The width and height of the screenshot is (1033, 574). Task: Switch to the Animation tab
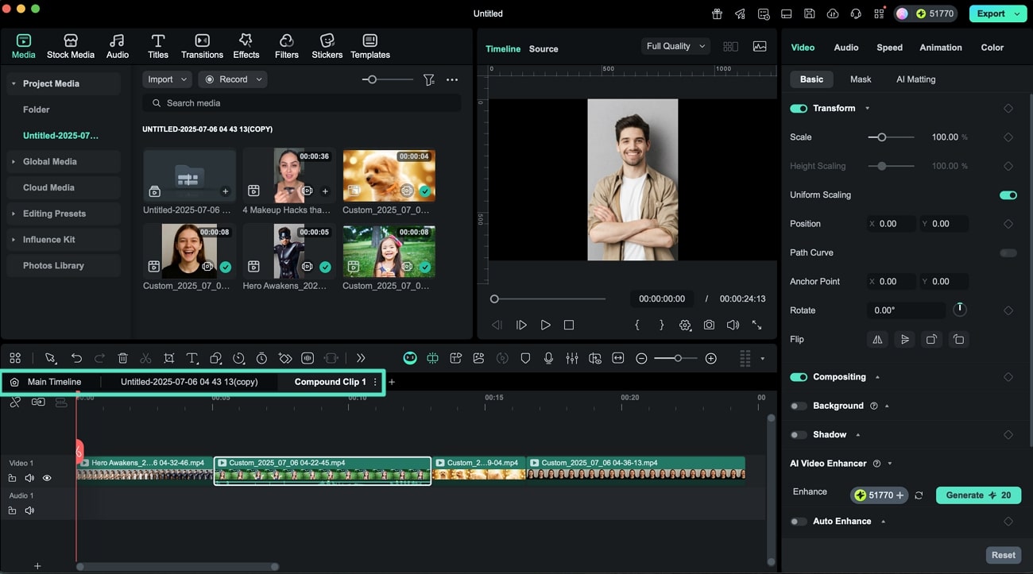point(940,48)
